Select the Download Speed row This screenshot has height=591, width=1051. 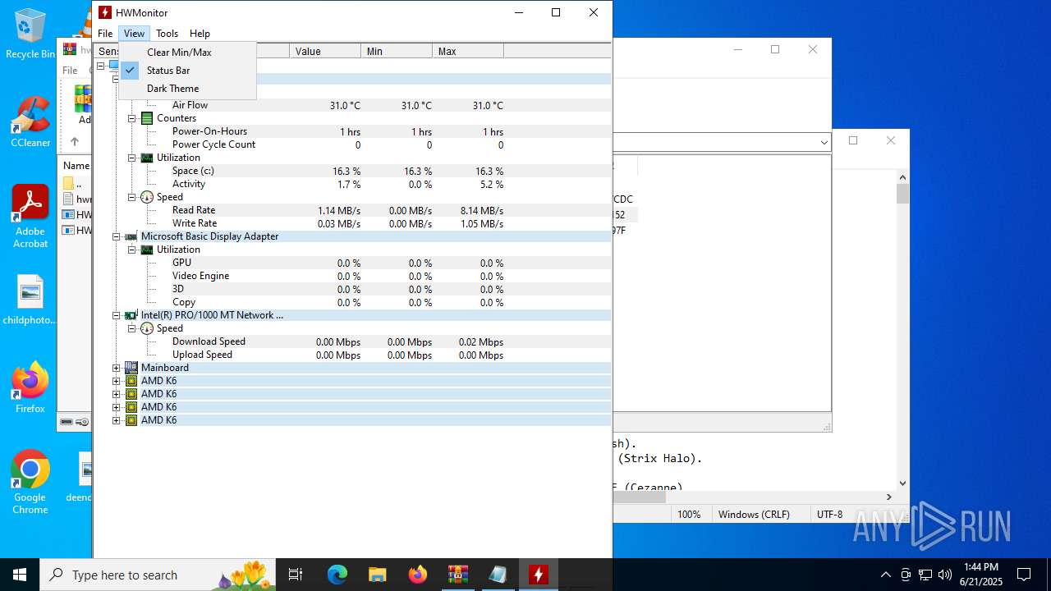(x=352, y=341)
